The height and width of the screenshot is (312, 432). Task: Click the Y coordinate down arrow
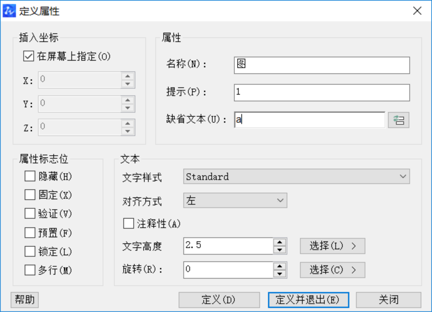coord(128,108)
